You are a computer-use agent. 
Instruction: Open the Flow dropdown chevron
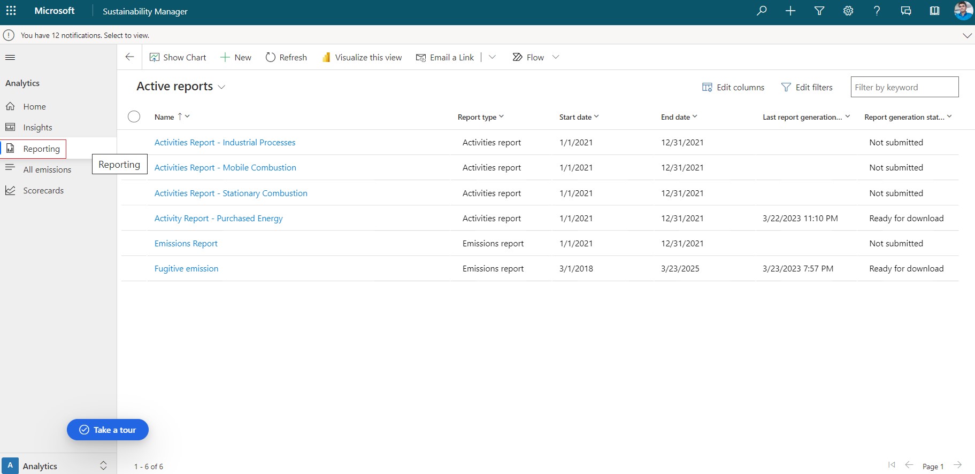(x=556, y=57)
